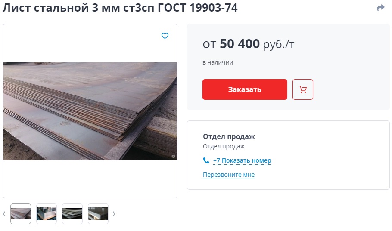
Task: Click the в наличии availability label
Action: (218, 62)
